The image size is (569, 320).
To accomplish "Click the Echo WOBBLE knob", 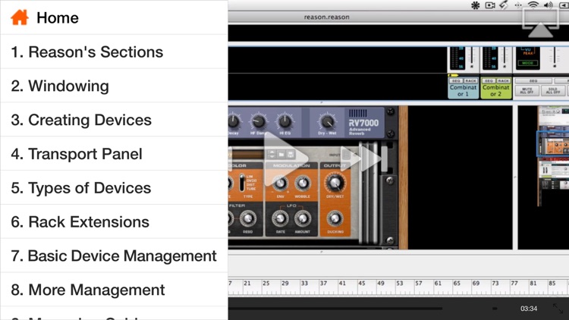I will tap(302, 184).
